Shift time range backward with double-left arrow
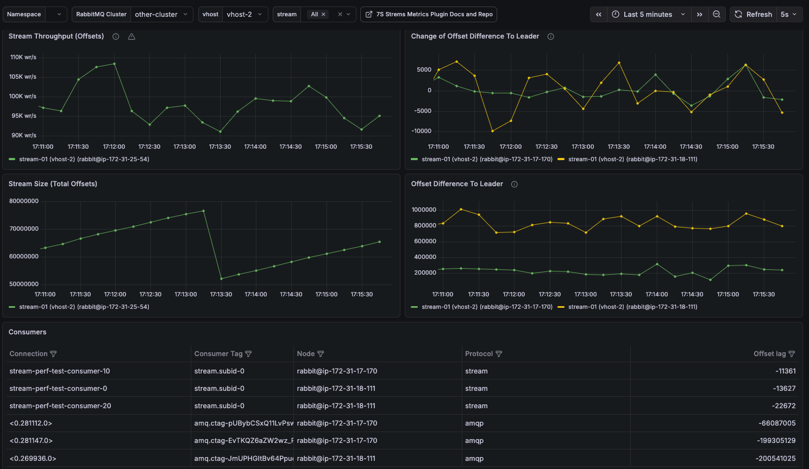Image resolution: width=809 pixels, height=469 pixels. [598, 15]
